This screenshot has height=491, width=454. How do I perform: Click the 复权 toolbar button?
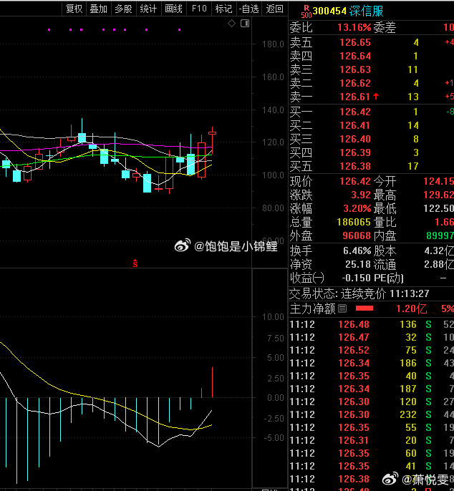coord(74,9)
